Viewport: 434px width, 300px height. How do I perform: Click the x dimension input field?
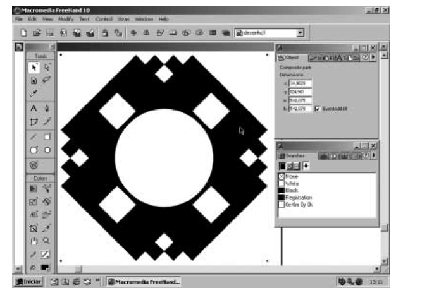click(x=300, y=83)
